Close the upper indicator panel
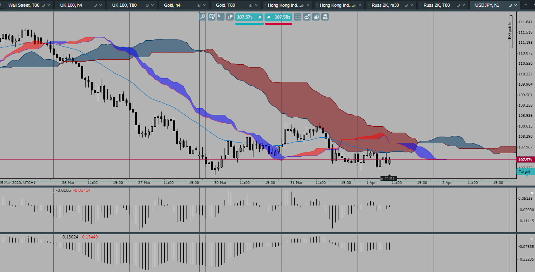 [x=532, y=193]
